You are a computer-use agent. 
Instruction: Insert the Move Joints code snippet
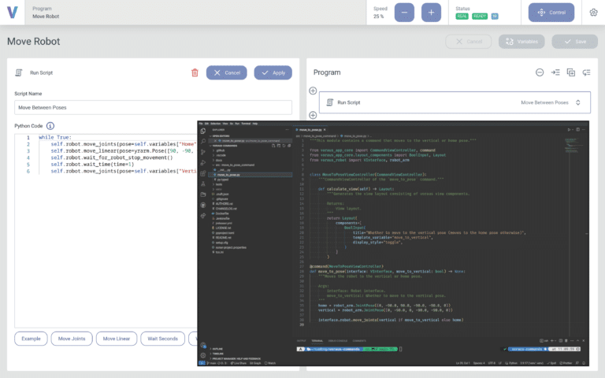72,339
